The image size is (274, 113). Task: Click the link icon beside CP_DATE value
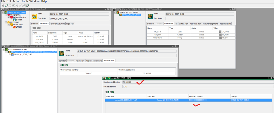tap(220, 32)
